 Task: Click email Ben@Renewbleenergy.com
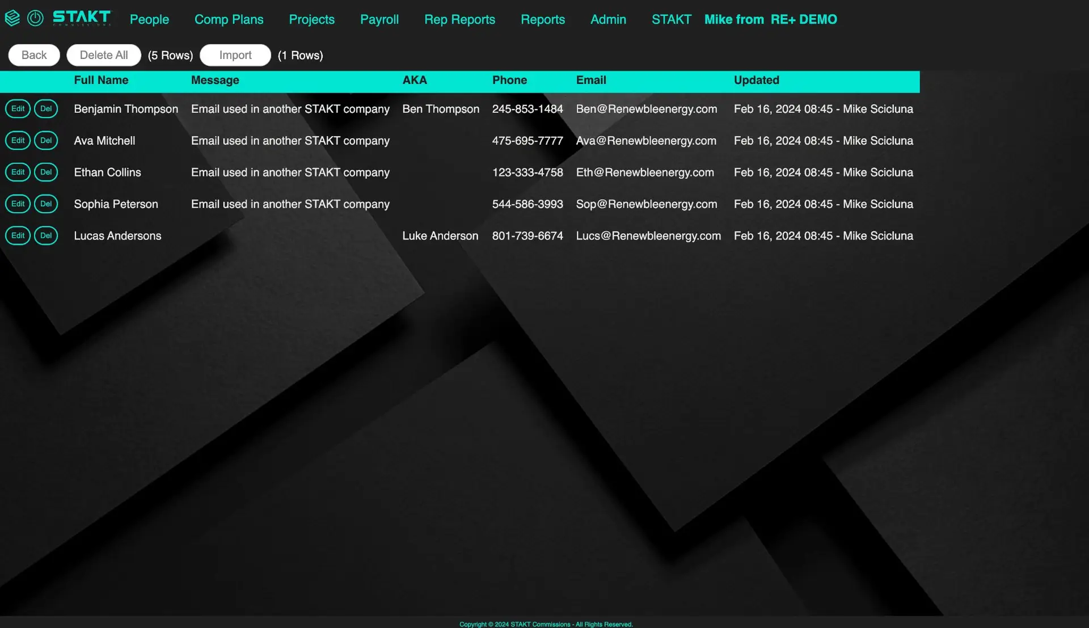point(647,109)
